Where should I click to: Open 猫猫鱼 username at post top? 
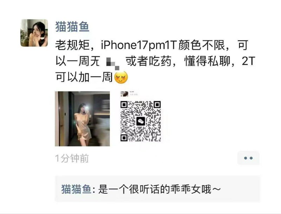[x=72, y=26]
